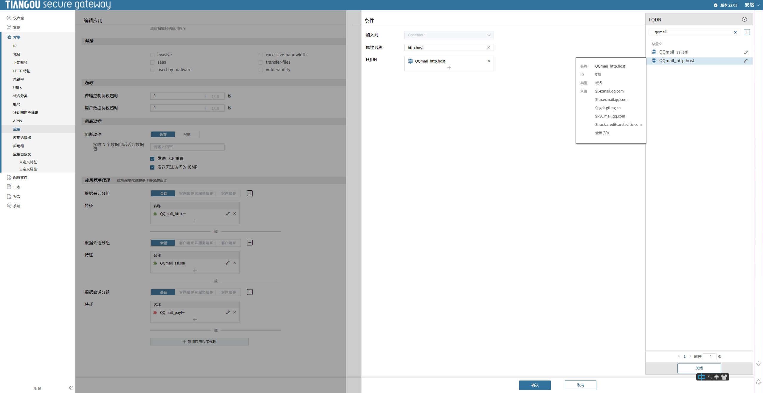Image resolution: width=763 pixels, height=393 pixels.
Task: Click the 关闭 button in FQDN panel
Action: [x=699, y=368]
